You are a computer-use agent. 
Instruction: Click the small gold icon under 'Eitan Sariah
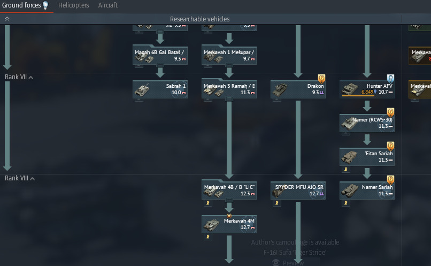[x=346, y=170]
